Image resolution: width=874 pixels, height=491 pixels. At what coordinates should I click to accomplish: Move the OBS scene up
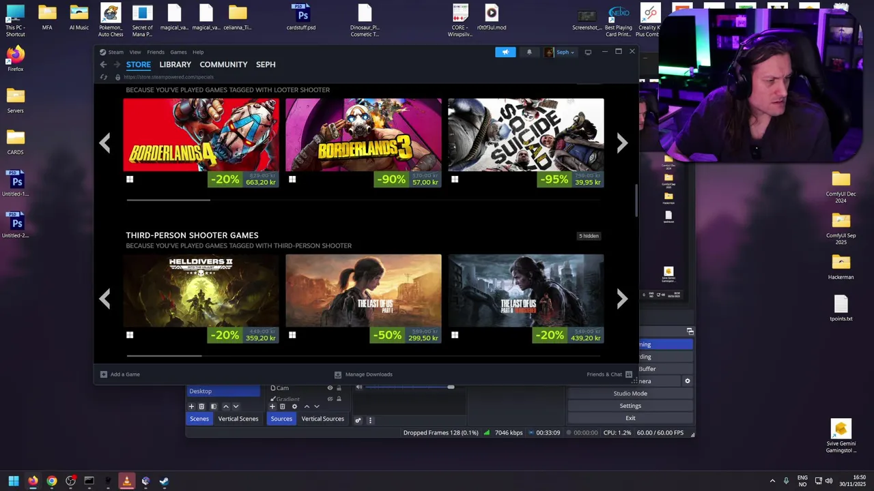[226, 406]
